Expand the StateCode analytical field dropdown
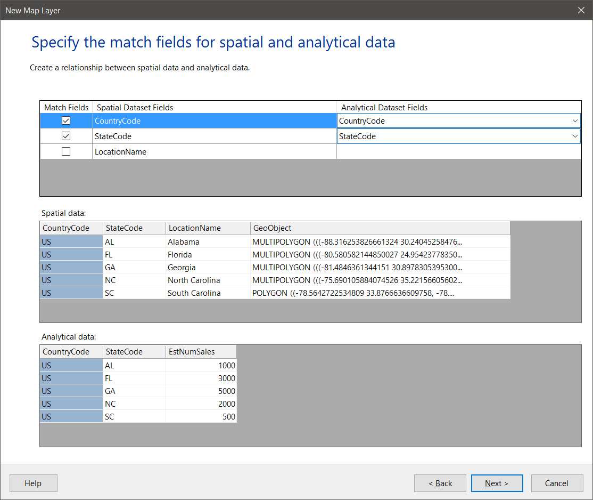 point(574,136)
